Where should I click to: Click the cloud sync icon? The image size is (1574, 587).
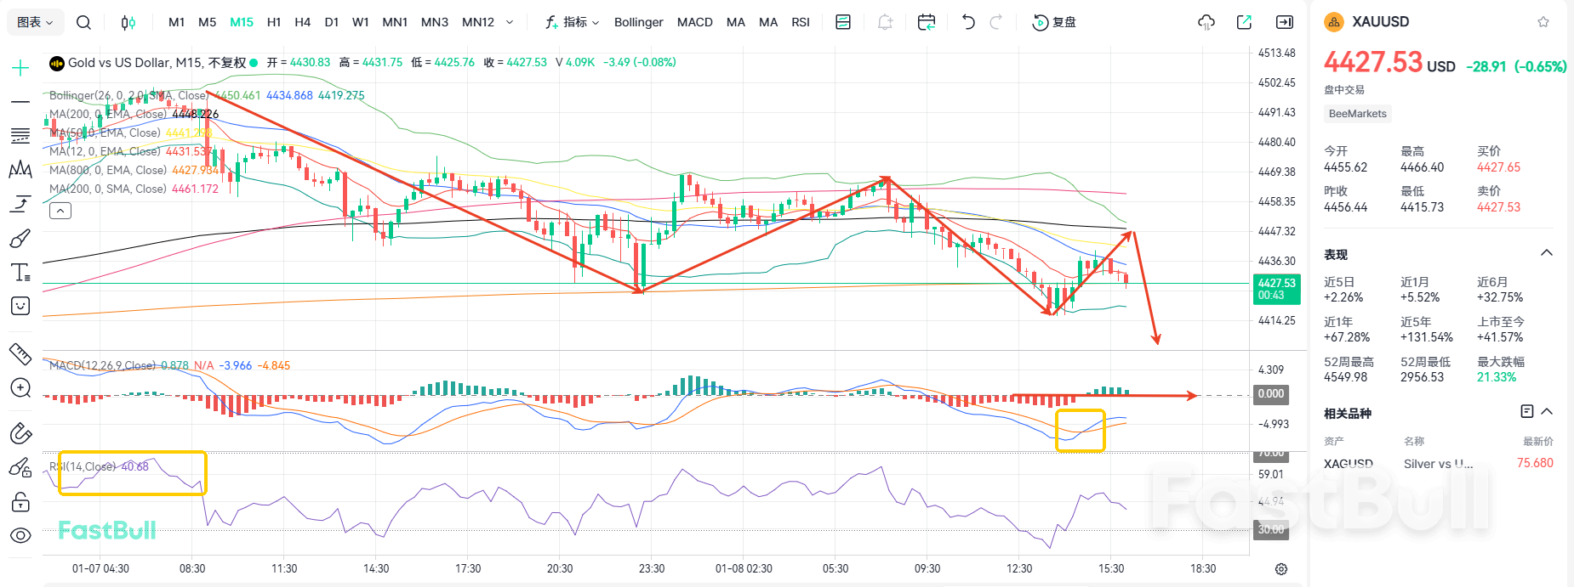(1206, 22)
